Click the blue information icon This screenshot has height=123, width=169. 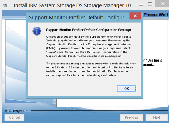pyautogui.click(x=37, y=31)
